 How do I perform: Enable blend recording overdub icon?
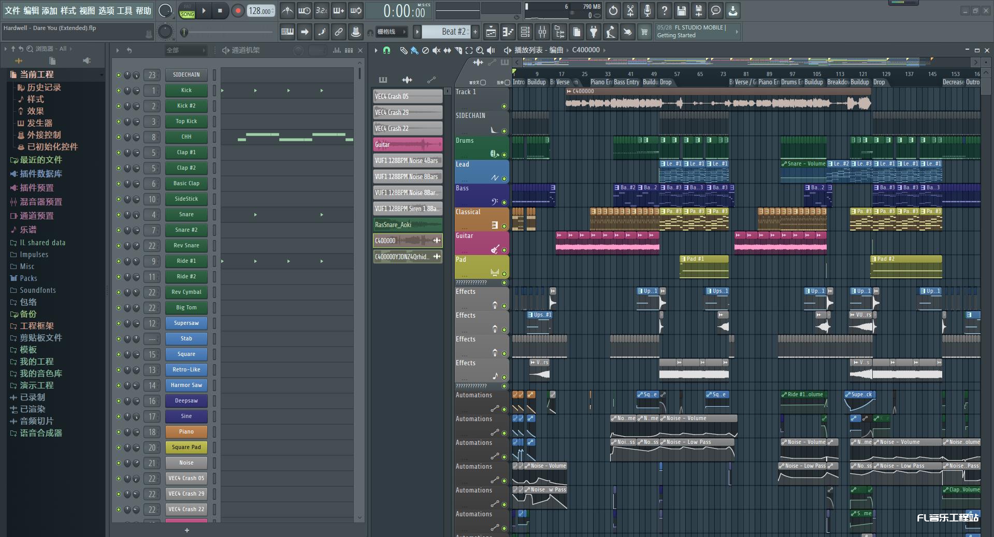point(339,10)
